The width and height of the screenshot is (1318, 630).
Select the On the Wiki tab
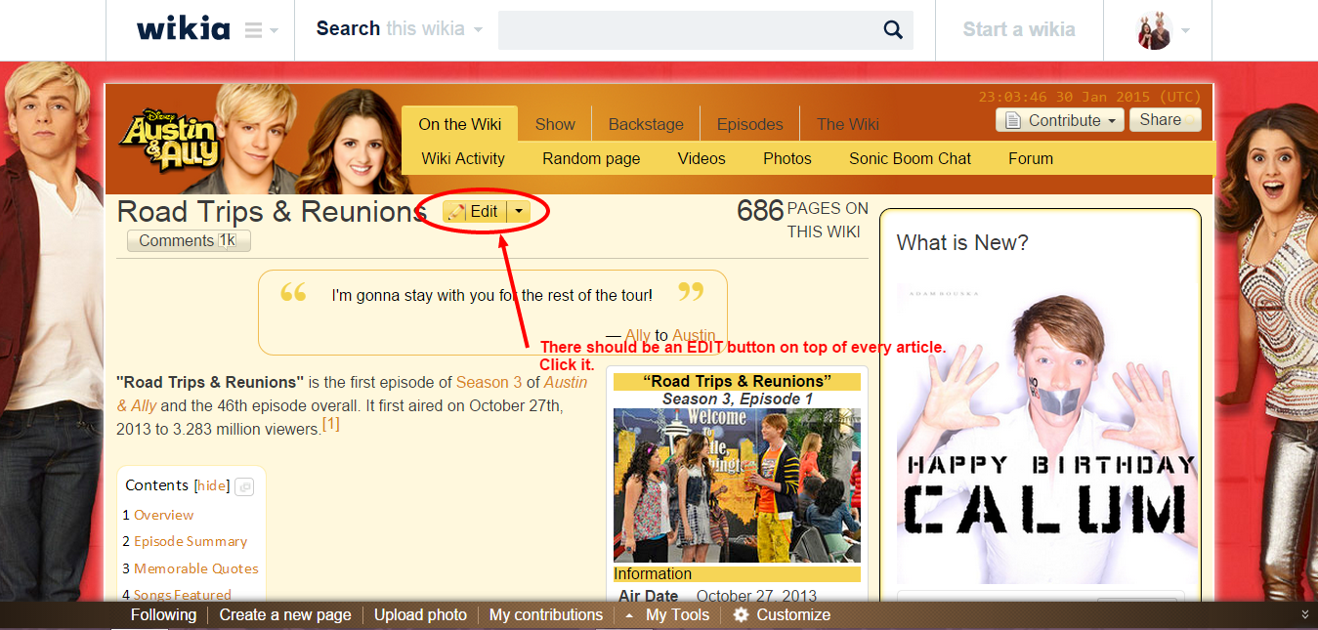pos(460,124)
